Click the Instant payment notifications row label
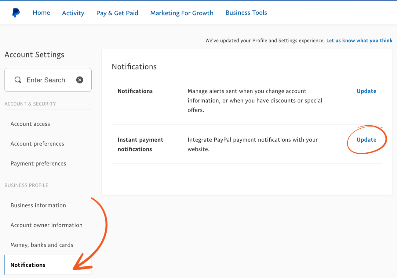Image resolution: width=397 pixels, height=278 pixels. coord(140,144)
